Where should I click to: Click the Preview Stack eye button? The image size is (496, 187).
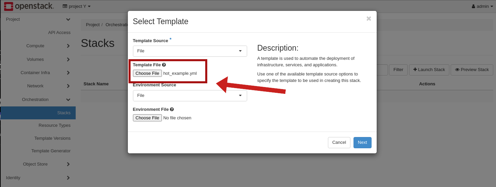[x=472, y=70]
